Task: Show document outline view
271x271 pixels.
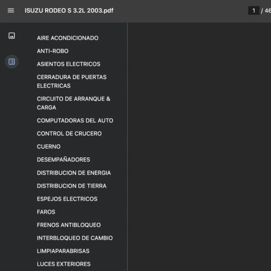Action: (12, 61)
